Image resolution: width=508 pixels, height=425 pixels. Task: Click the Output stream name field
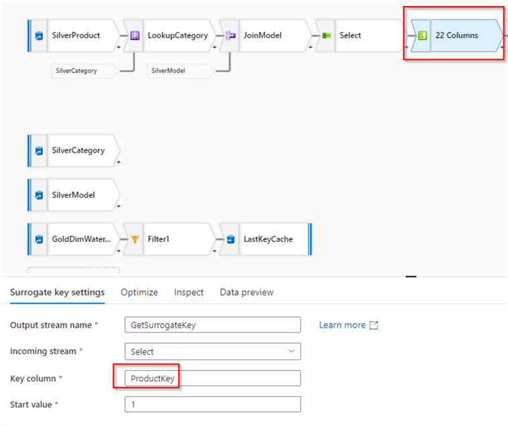pos(212,325)
